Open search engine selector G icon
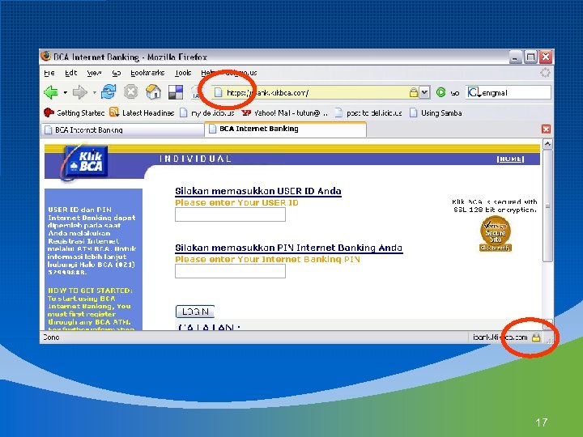The height and width of the screenshot is (437, 583). [473, 92]
